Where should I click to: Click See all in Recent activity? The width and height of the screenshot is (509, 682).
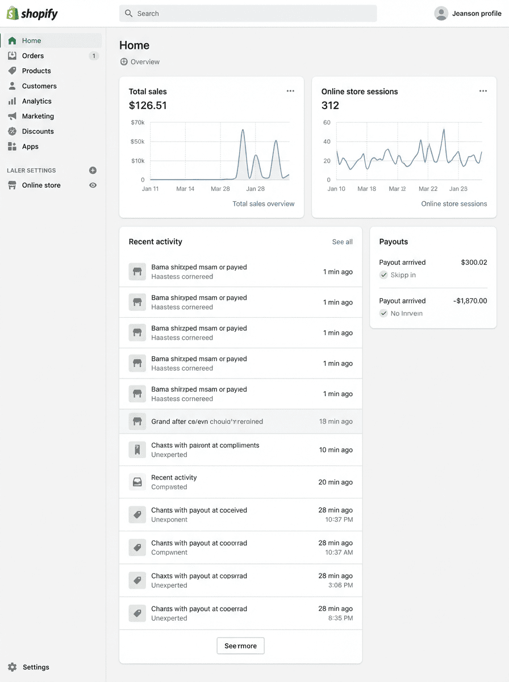(343, 242)
